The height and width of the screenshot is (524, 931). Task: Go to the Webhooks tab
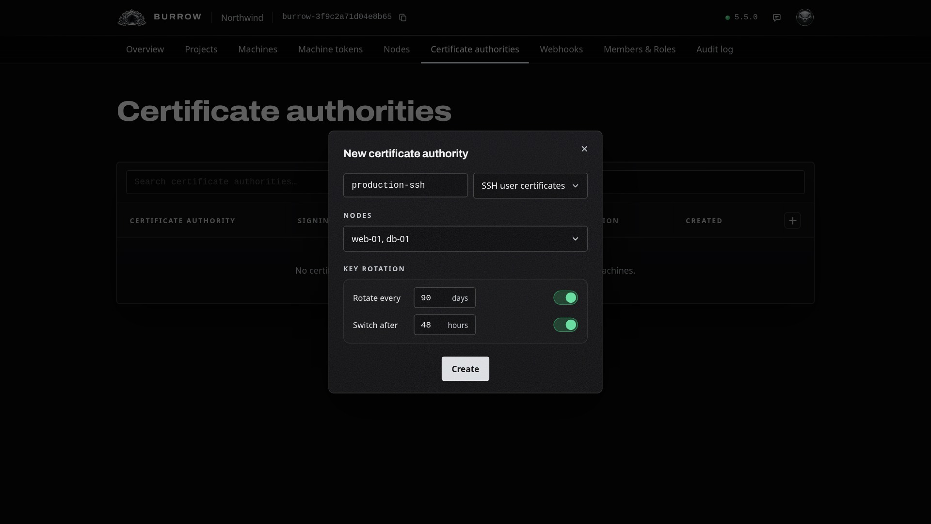click(x=561, y=49)
